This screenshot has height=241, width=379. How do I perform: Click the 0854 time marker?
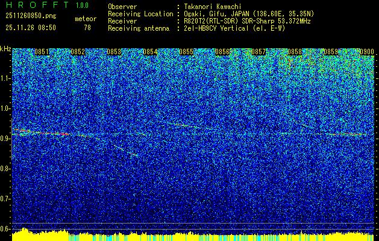tap(150, 52)
